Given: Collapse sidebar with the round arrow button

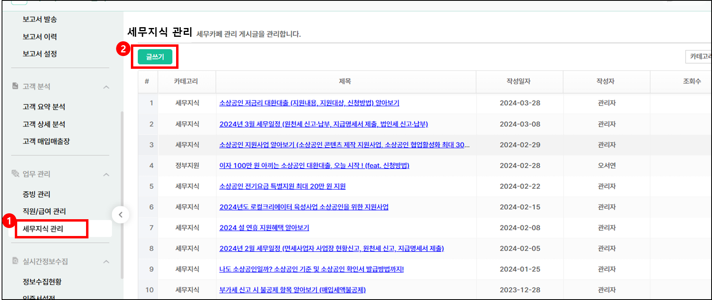Looking at the screenshot, I should tap(120, 215).
